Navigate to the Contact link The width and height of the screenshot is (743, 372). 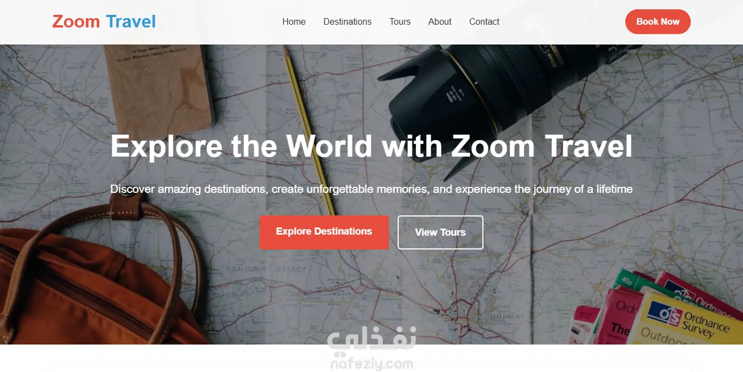point(484,21)
